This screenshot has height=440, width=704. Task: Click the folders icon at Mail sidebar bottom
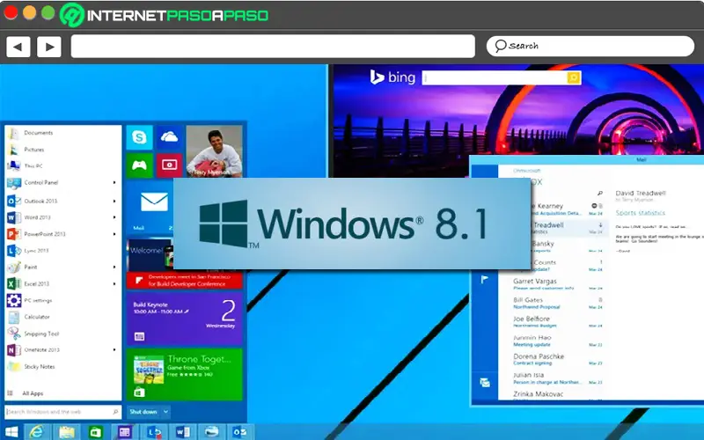[x=485, y=383]
